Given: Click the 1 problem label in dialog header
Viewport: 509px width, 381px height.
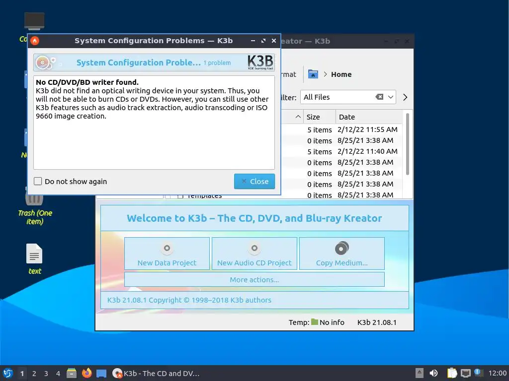Looking at the screenshot, I should pyautogui.click(x=217, y=63).
